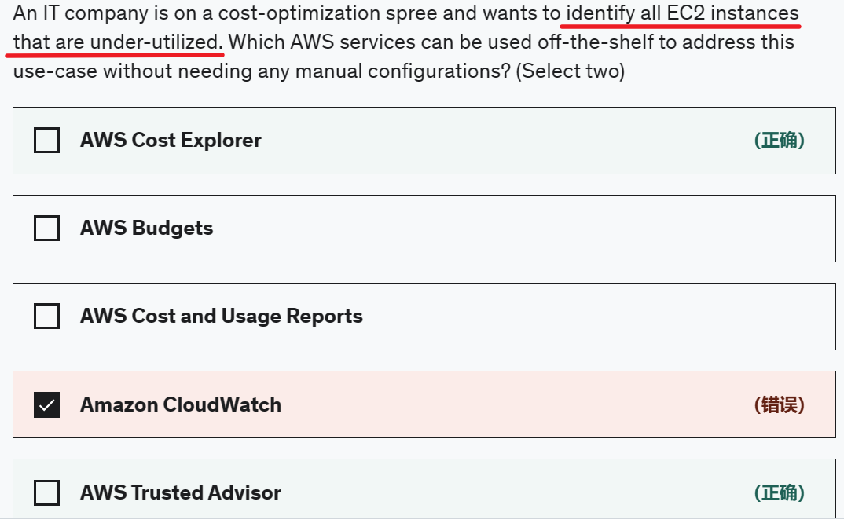
Task: Click the underlined "that are under-utilized" phrase
Action: (x=118, y=42)
